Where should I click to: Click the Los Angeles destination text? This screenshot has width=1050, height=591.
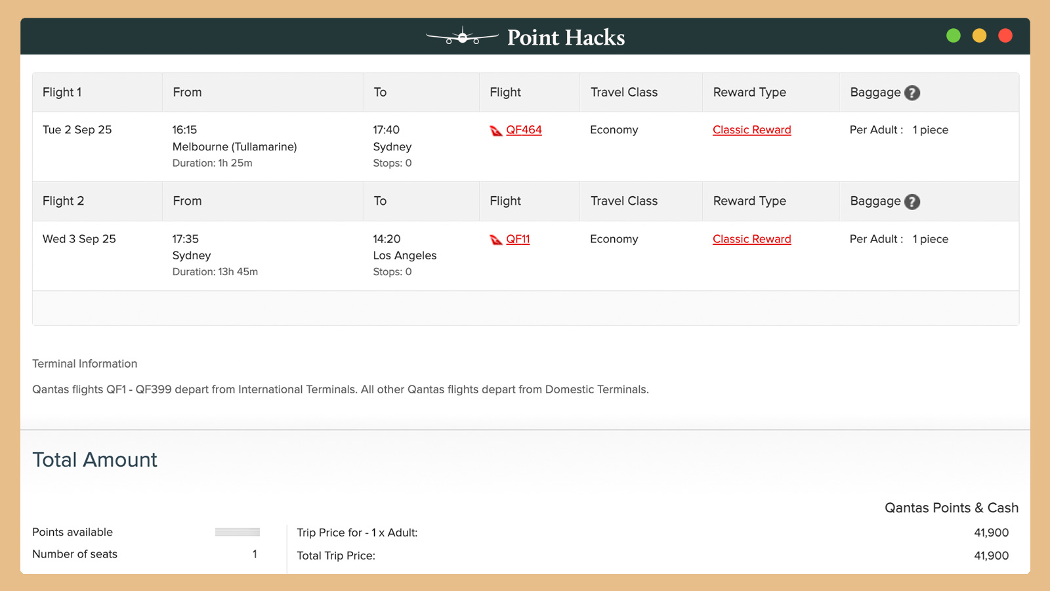(405, 255)
